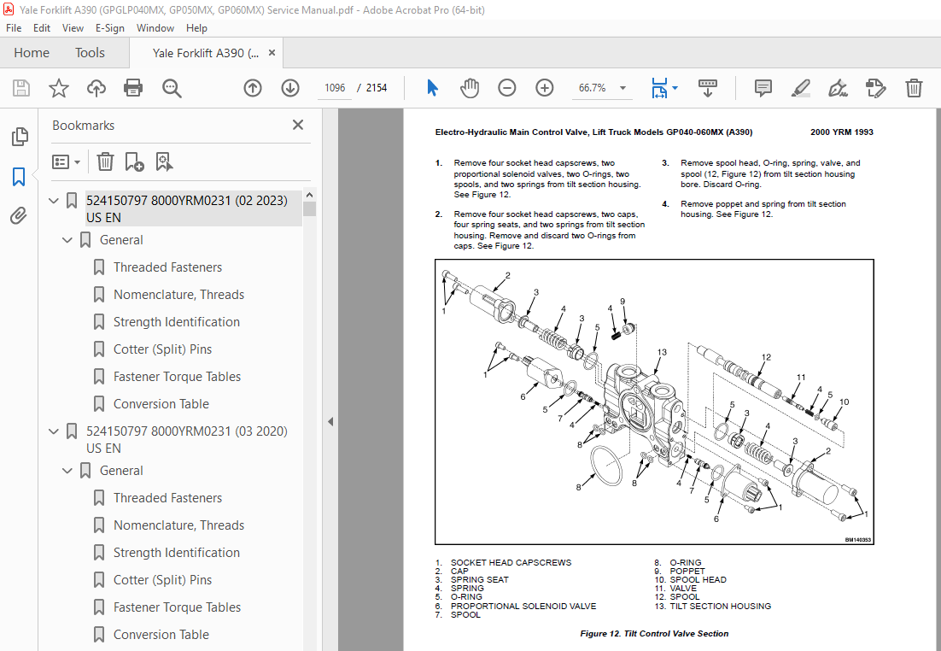Open the View menu
This screenshot has height=651, width=941.
click(x=73, y=28)
